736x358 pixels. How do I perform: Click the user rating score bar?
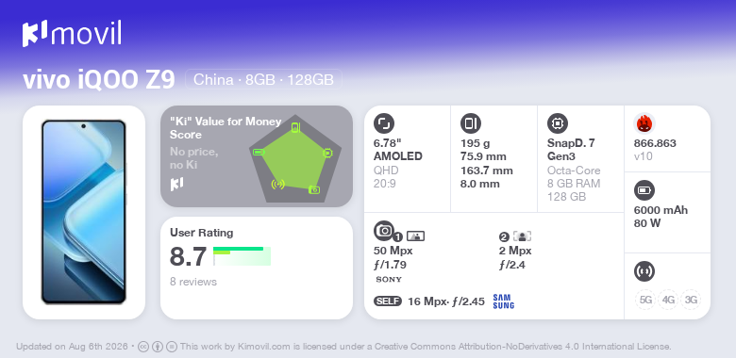point(243,256)
